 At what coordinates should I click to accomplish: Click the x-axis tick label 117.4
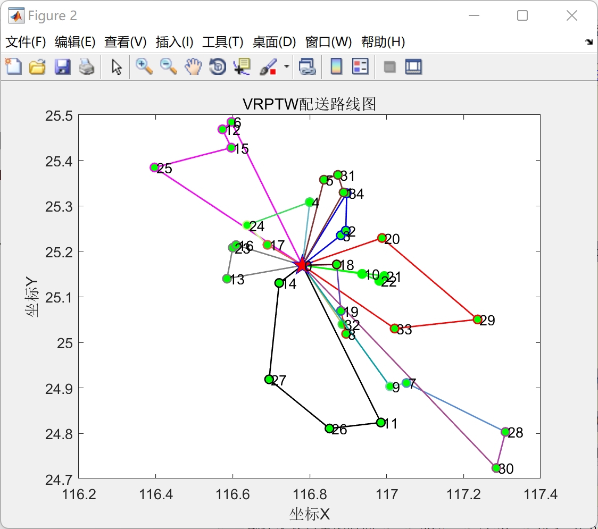point(541,494)
